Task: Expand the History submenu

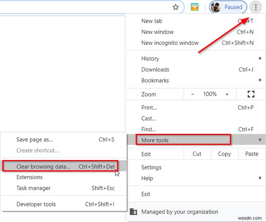Action: tap(196, 59)
